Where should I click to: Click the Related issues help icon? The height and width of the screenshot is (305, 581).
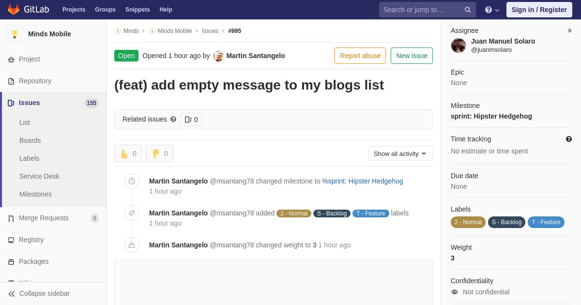(x=173, y=119)
